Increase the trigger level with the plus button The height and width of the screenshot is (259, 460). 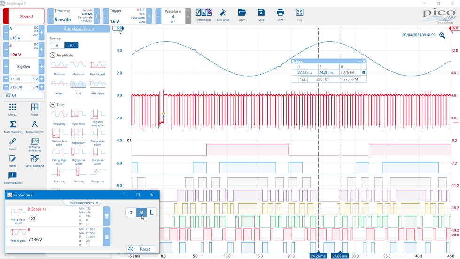point(149,16)
